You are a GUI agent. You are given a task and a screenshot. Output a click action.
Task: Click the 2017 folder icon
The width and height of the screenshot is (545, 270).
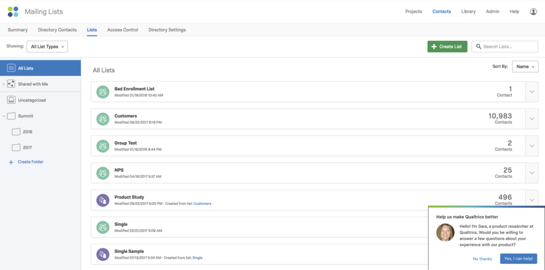[16, 147]
